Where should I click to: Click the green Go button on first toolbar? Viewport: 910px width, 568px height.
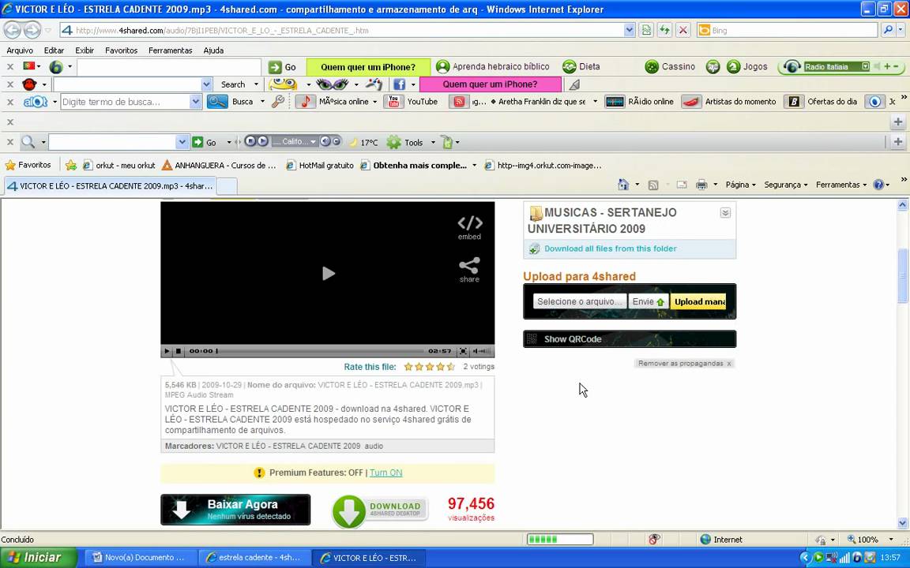click(x=284, y=66)
